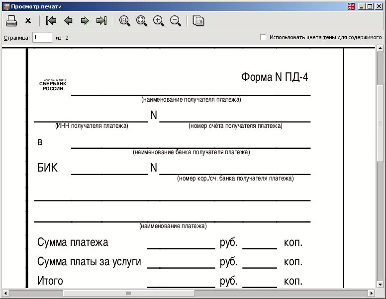Click the 'Просмотр печати' window title
The image size is (386, 299).
pyautogui.click(x=36, y=6)
